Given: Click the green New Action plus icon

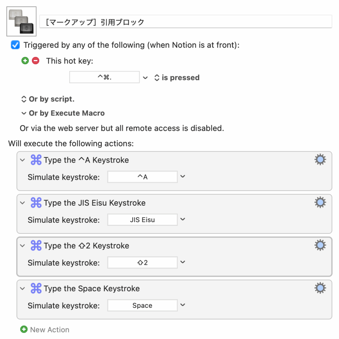Looking at the screenshot, I should click(24, 329).
